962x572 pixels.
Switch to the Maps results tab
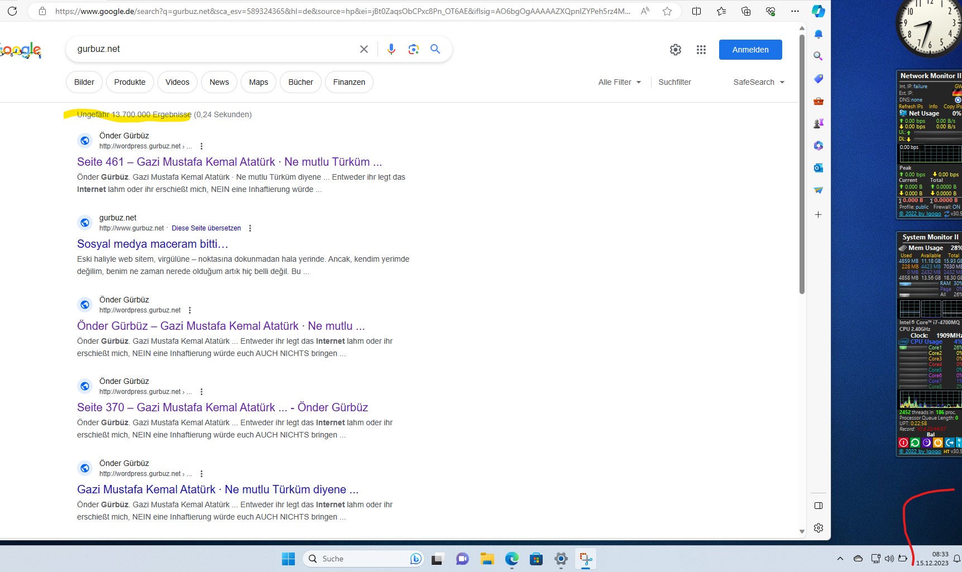[x=259, y=82]
